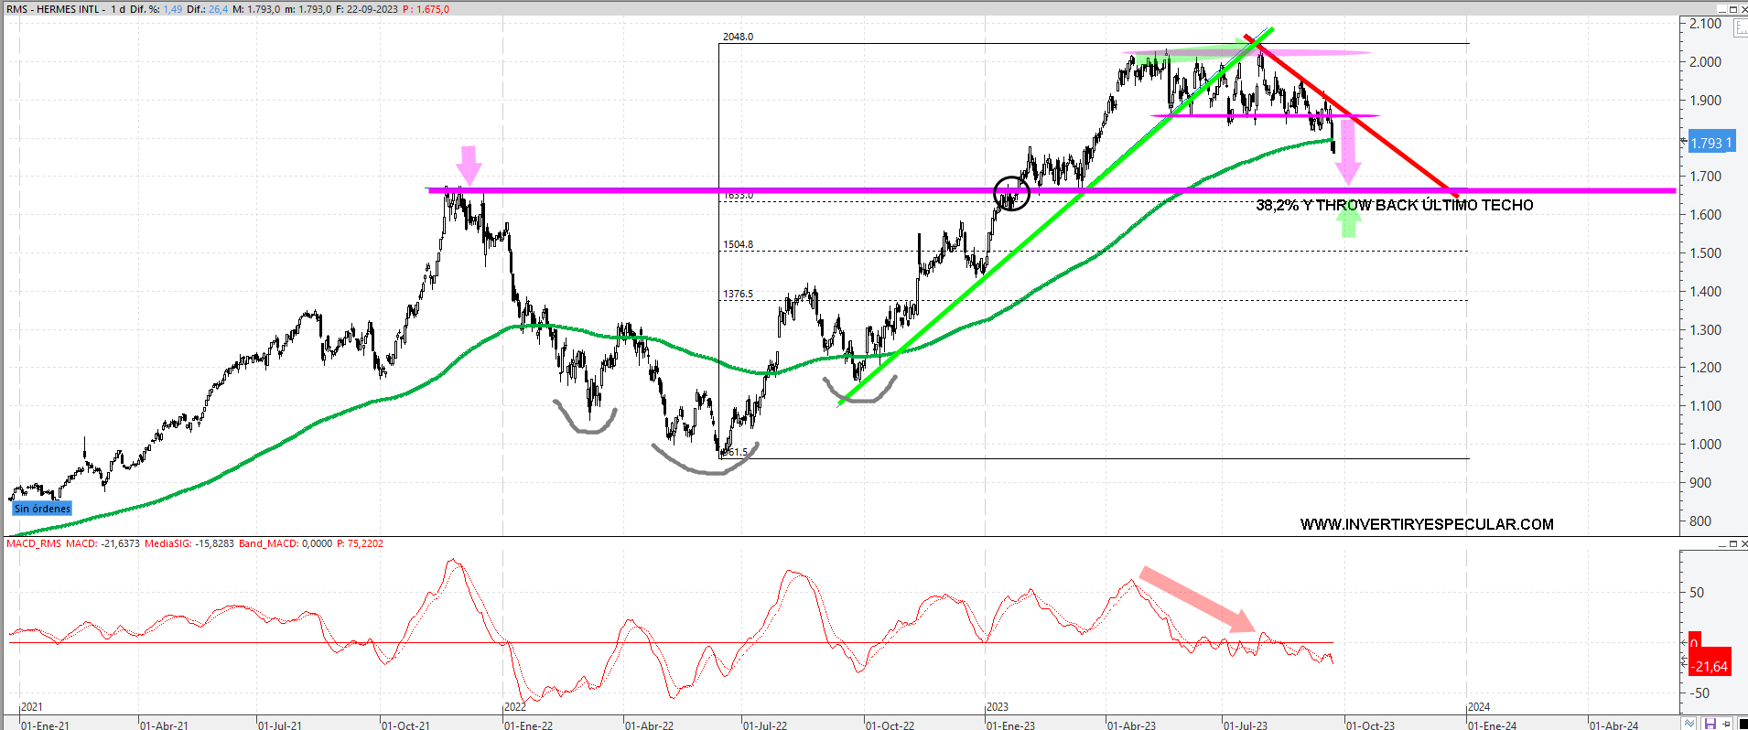1748x730 pixels.
Task: Click the red -21,64 MACD value tag
Action: pyautogui.click(x=1708, y=666)
